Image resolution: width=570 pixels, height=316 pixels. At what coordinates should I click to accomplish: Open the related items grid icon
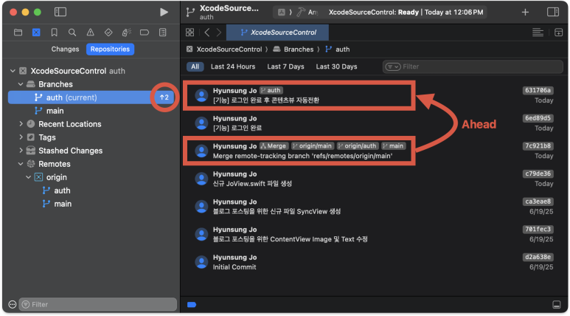(x=190, y=32)
